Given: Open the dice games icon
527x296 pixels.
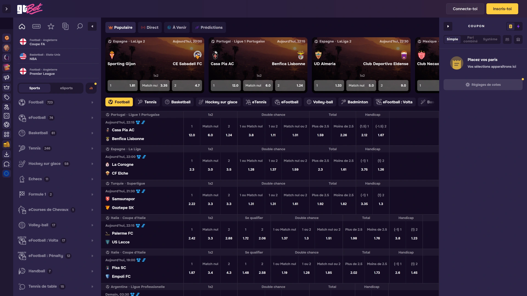Looking at the screenshot, I should pyautogui.click(x=7, y=116).
